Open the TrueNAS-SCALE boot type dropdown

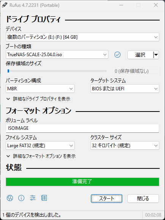(x=57, y=55)
